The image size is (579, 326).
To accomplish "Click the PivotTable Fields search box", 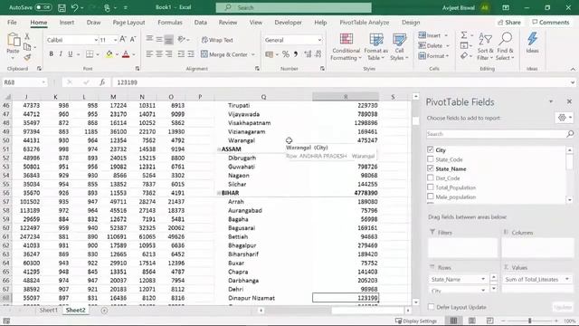I will click(x=500, y=134).
